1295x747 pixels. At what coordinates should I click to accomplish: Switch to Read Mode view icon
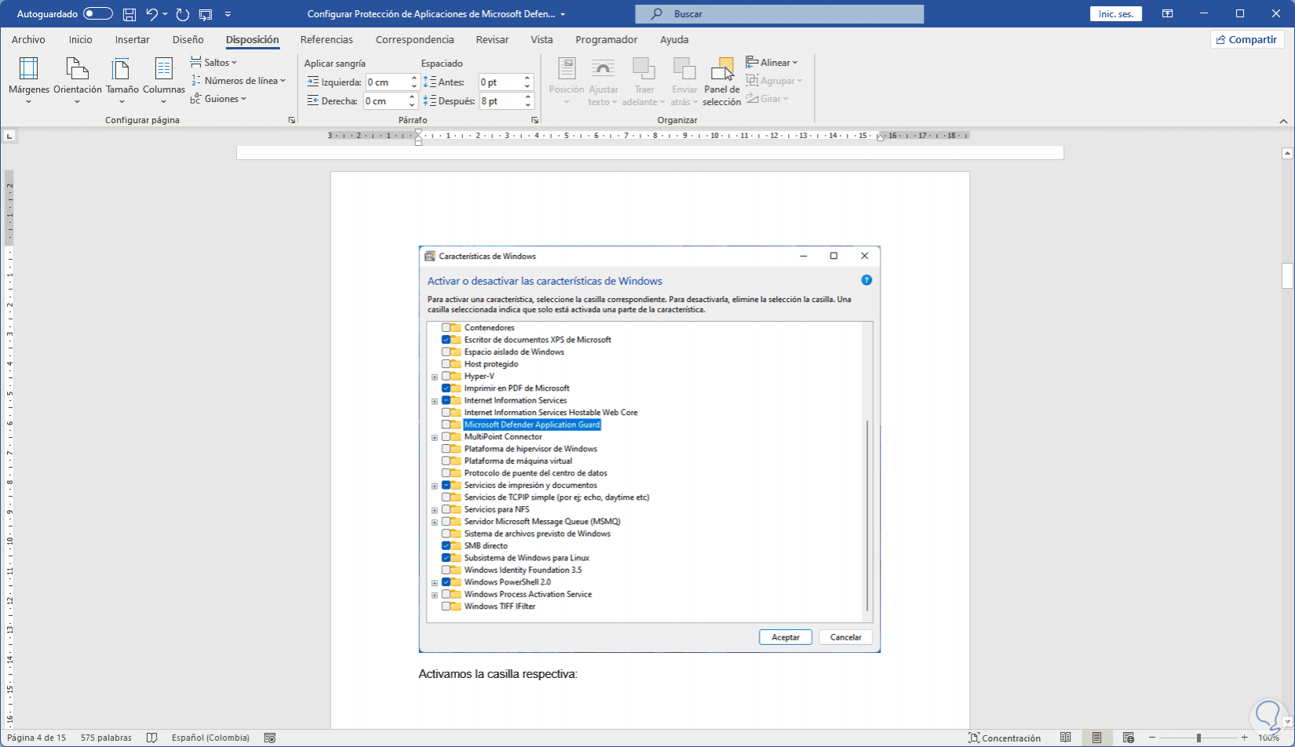pos(1066,738)
